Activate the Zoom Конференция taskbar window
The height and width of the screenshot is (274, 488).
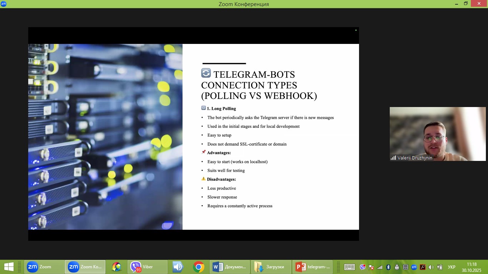85,267
